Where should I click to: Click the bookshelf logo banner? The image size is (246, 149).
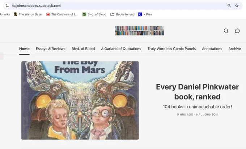[139, 31]
